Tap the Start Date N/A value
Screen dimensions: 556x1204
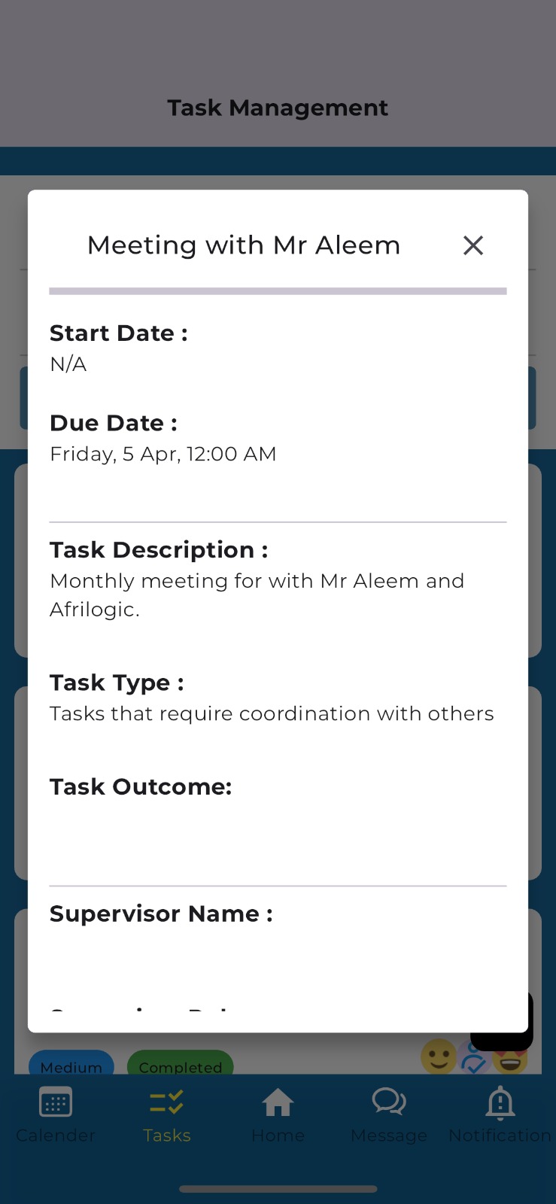[x=68, y=364]
